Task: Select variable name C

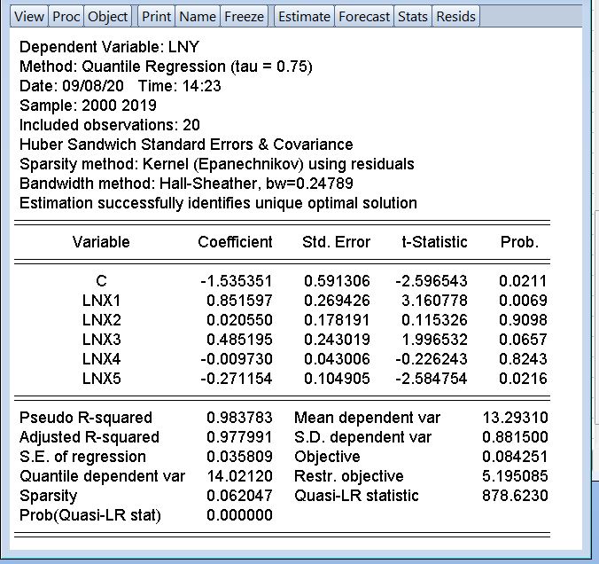Action: (x=101, y=281)
